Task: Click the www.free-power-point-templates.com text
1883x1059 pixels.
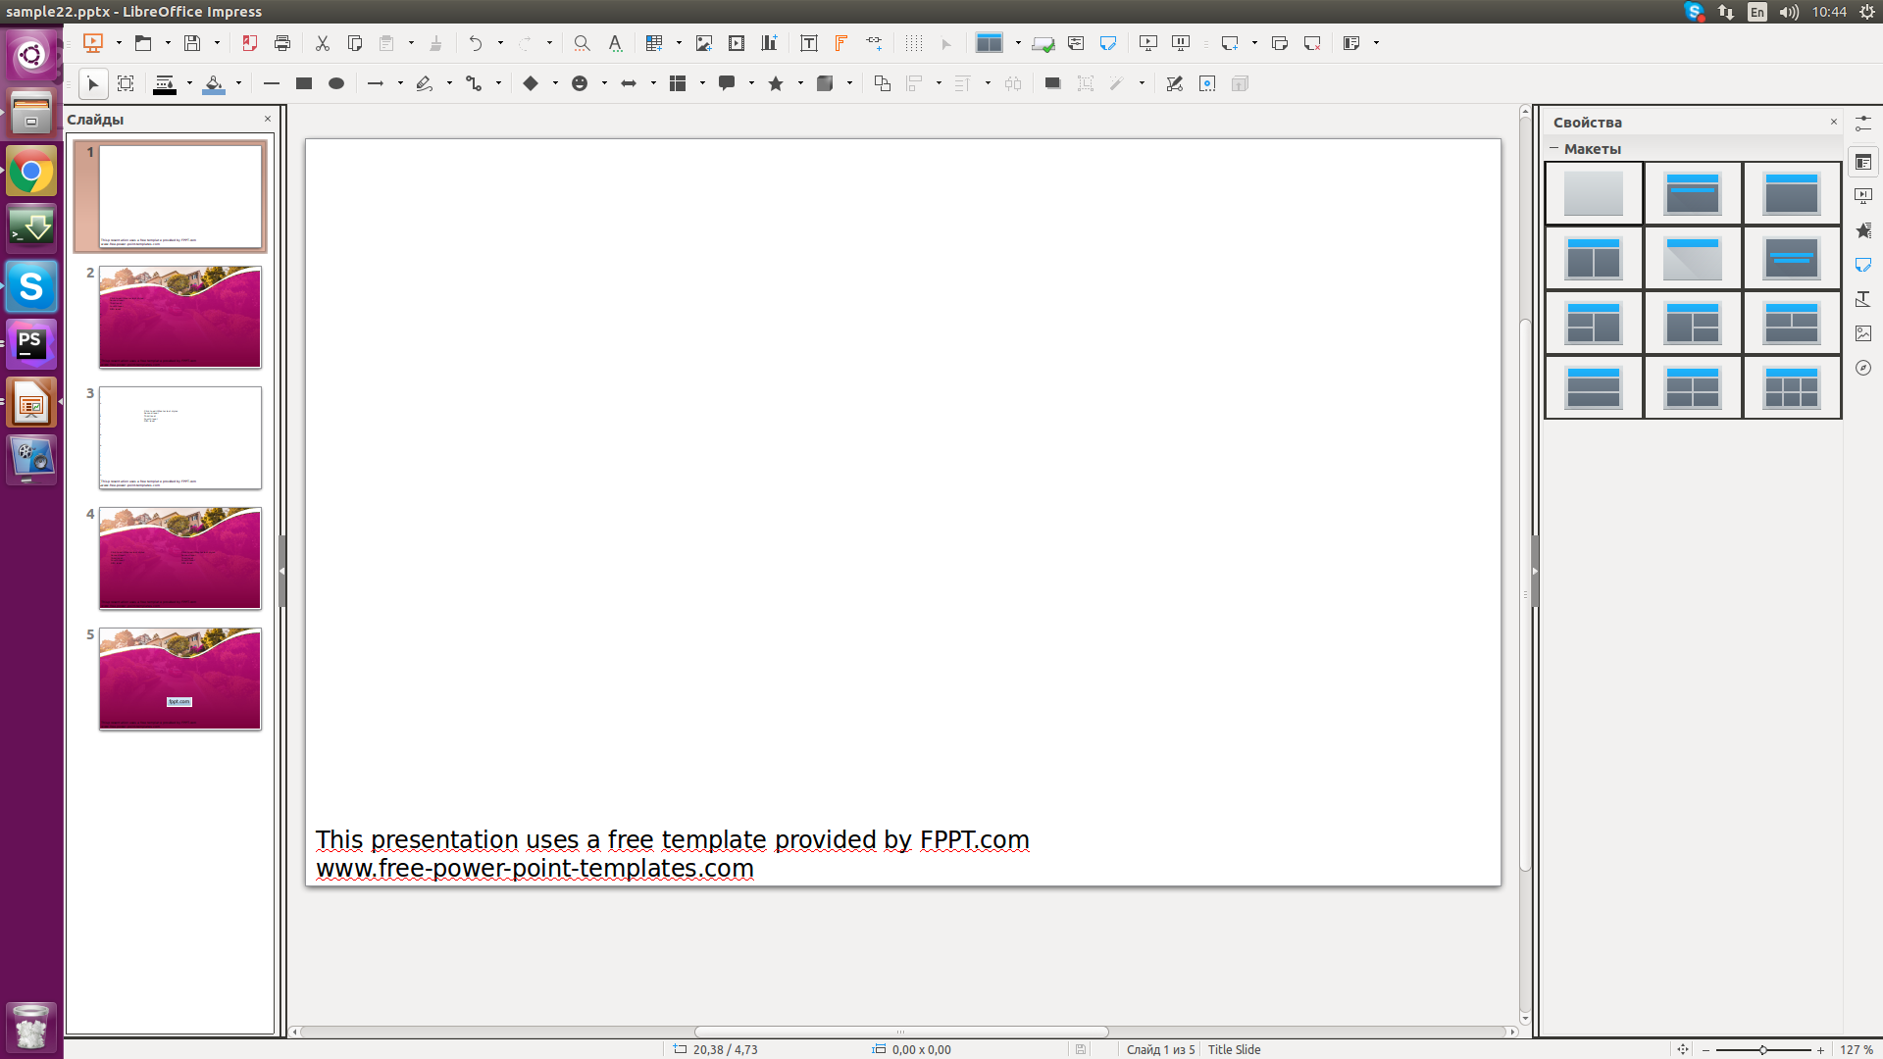Action: 534,868
